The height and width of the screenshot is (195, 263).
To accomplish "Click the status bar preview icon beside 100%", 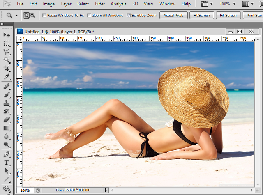I will (38, 190).
